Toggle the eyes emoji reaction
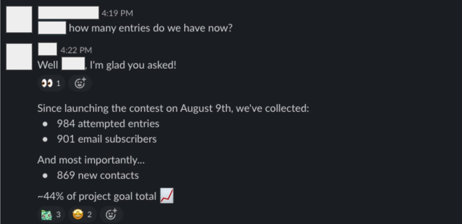 pos(51,84)
